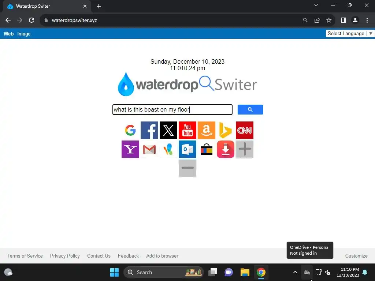The image size is (375, 281).
Task: Click the zoom magnifier icon in address bar
Action: 305,20
